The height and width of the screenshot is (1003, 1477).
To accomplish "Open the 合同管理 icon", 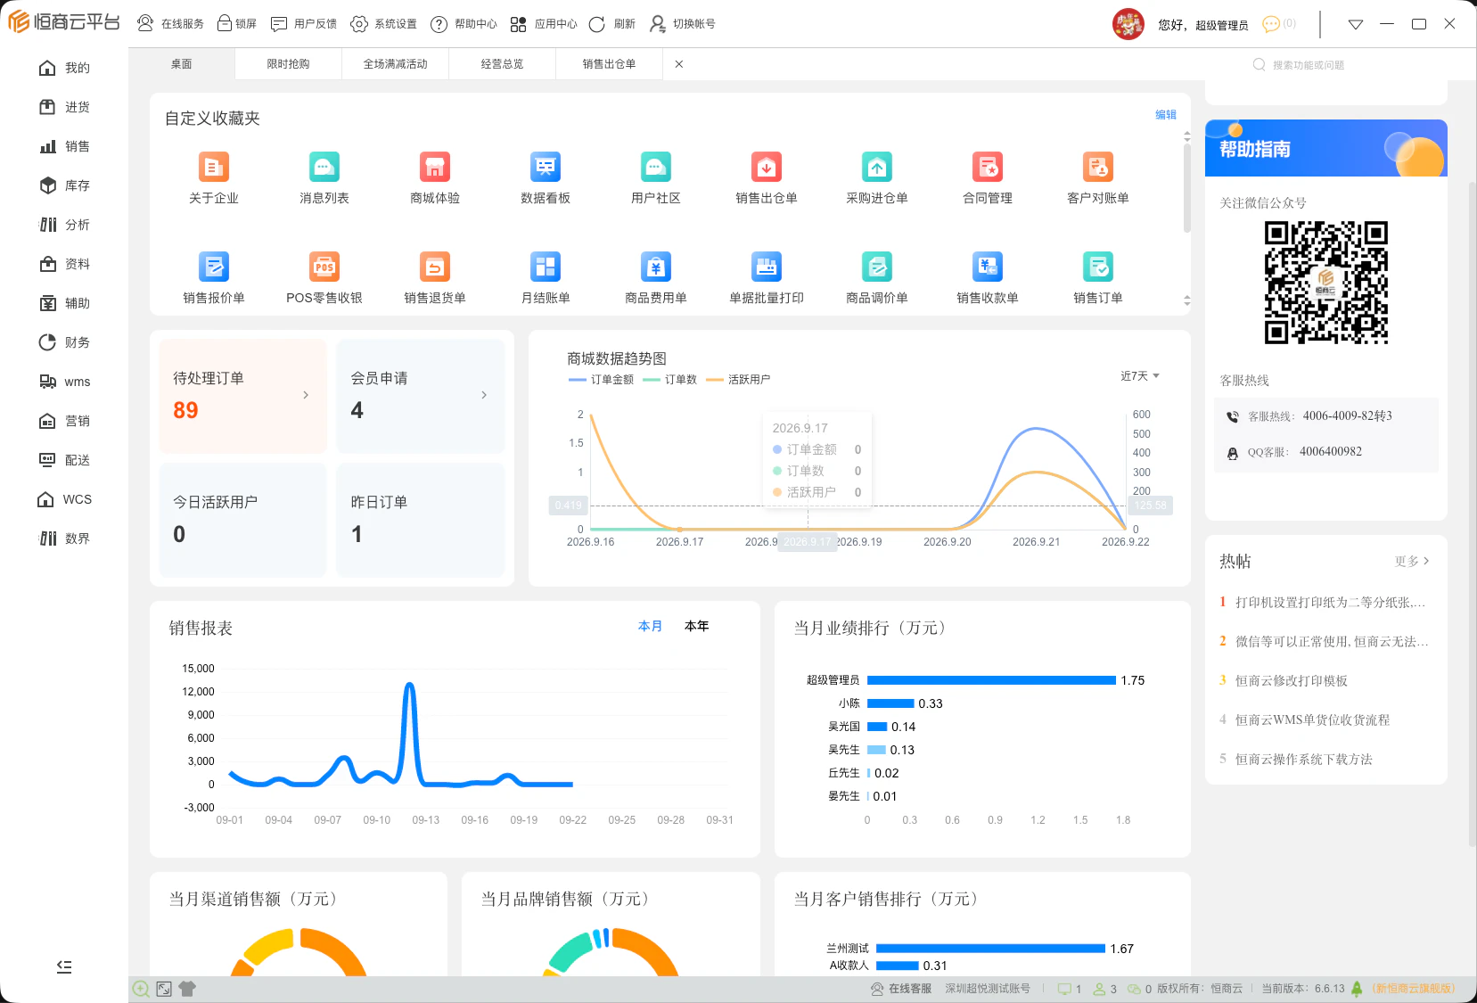I will pyautogui.click(x=987, y=167).
